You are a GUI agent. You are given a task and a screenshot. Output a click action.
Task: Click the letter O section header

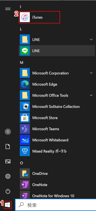[x=21, y=163]
